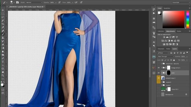The width and height of the screenshot is (191, 107).
Task: Select the Rectangular Marquee tool
Action: pyautogui.click(x=3, y=14)
